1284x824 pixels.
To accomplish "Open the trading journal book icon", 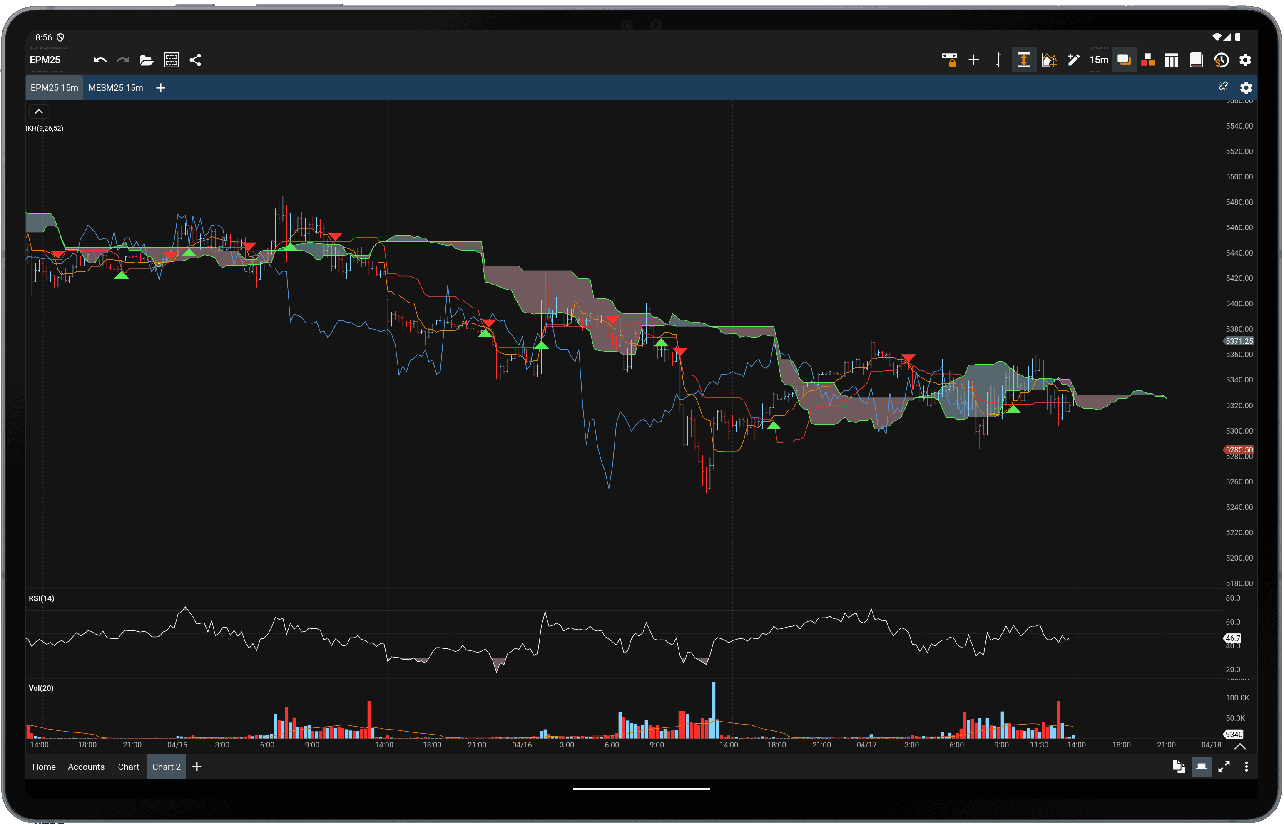I will [x=1196, y=60].
